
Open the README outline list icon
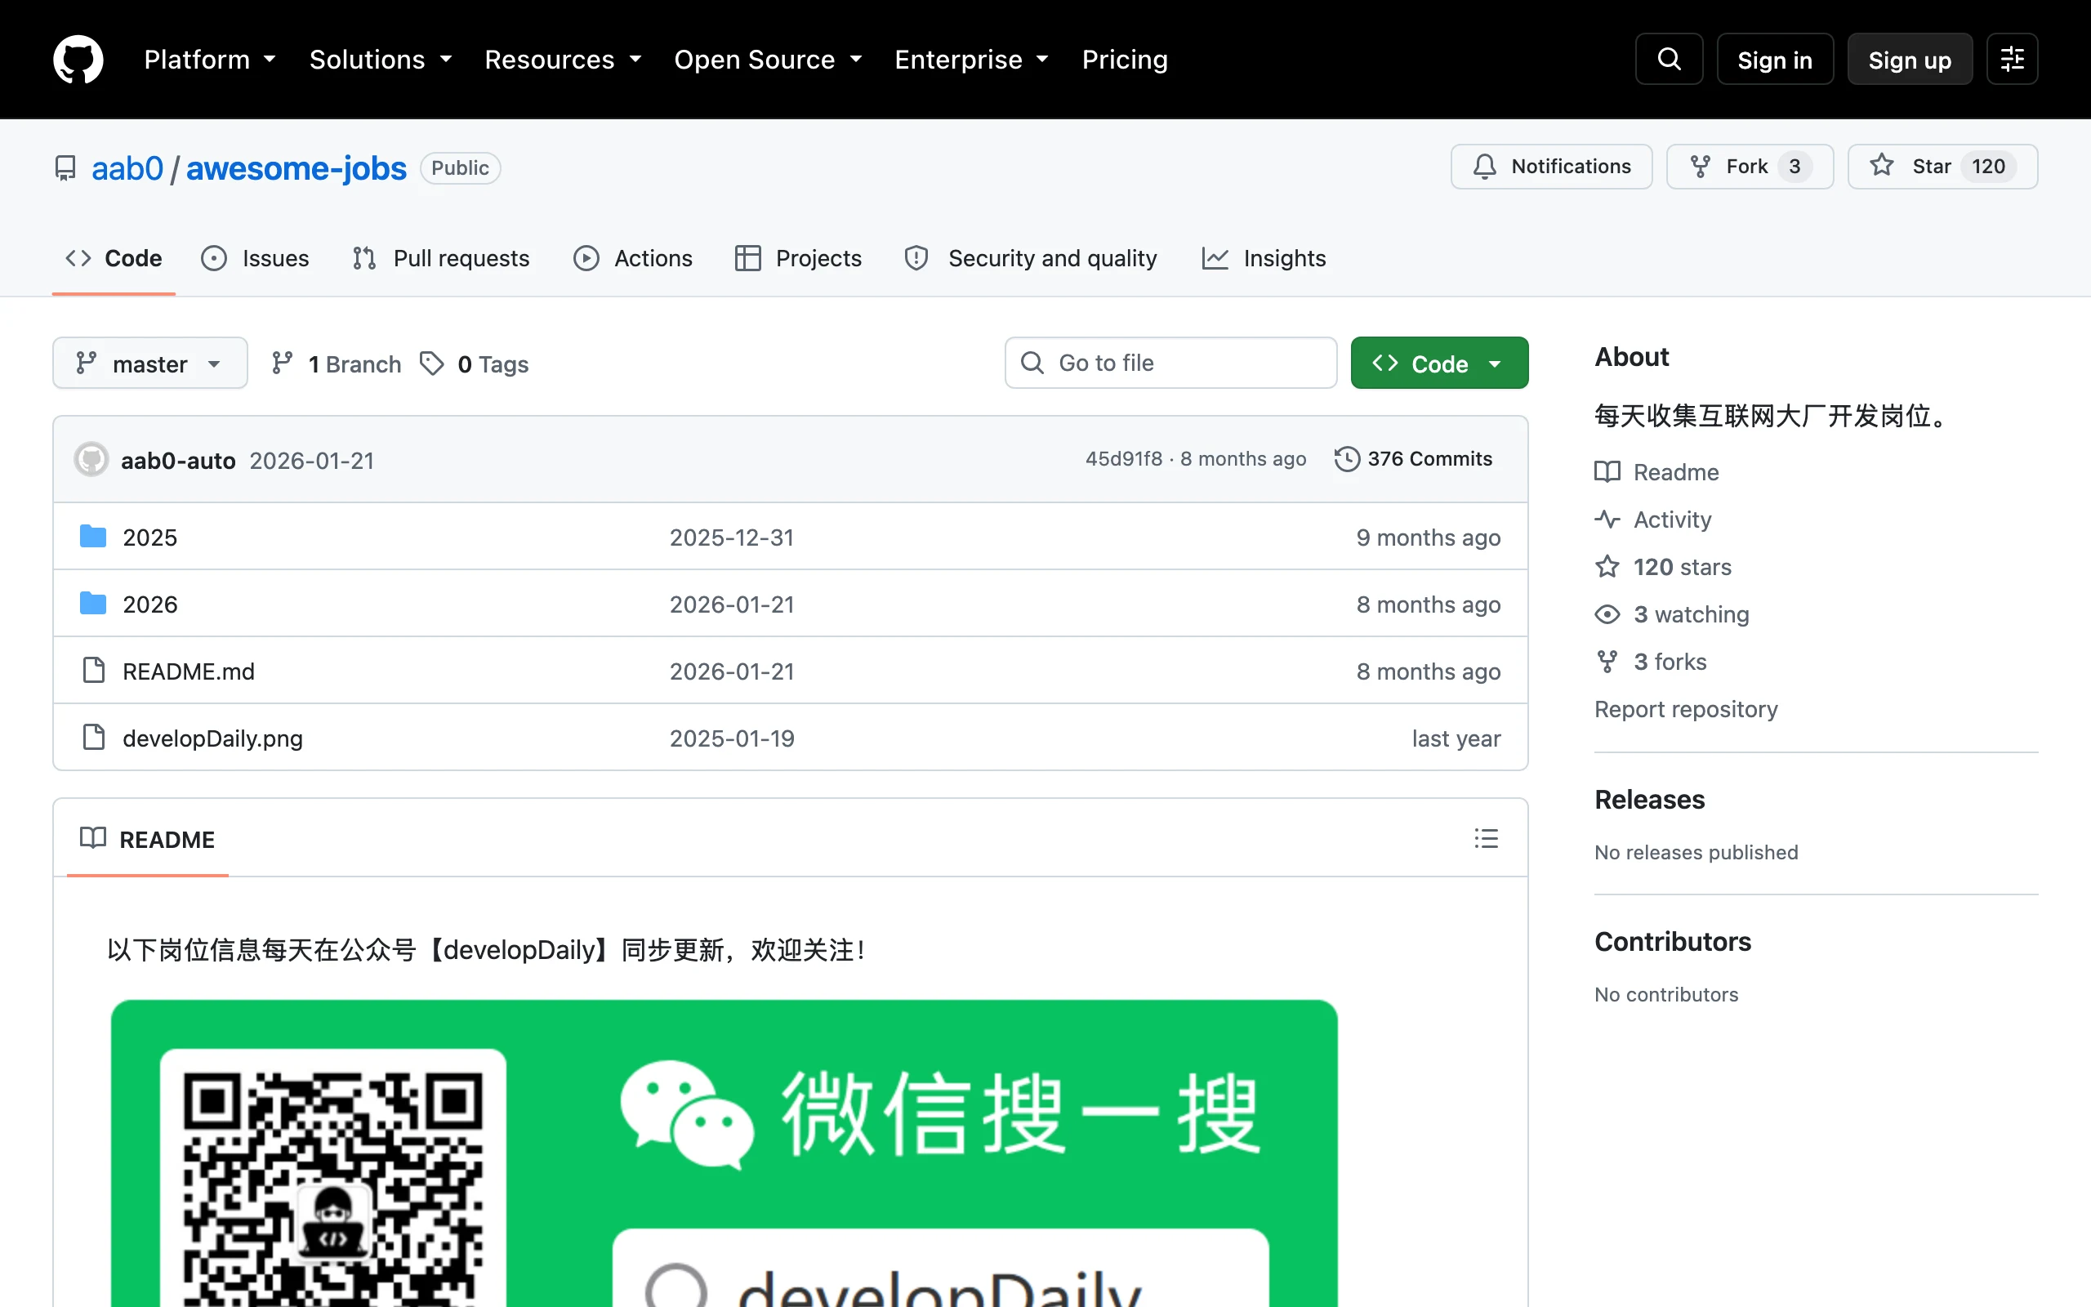tap(1487, 838)
